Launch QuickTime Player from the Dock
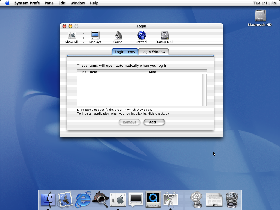The image size is (280, 210). point(153,199)
